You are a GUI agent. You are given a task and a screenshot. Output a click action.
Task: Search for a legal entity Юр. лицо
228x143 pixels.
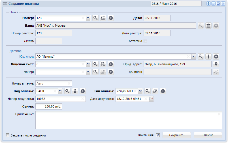[201, 56]
